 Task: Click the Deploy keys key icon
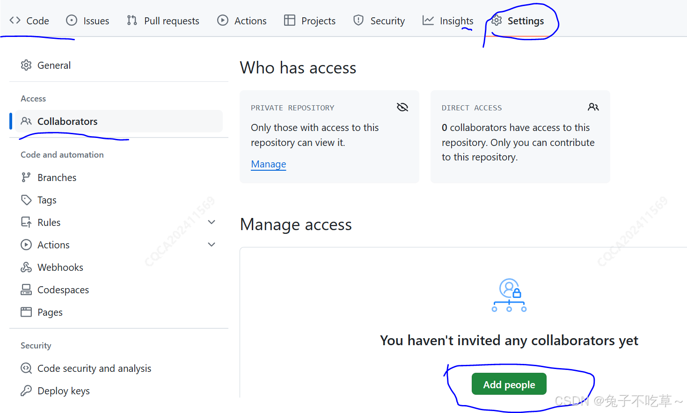[x=26, y=391]
